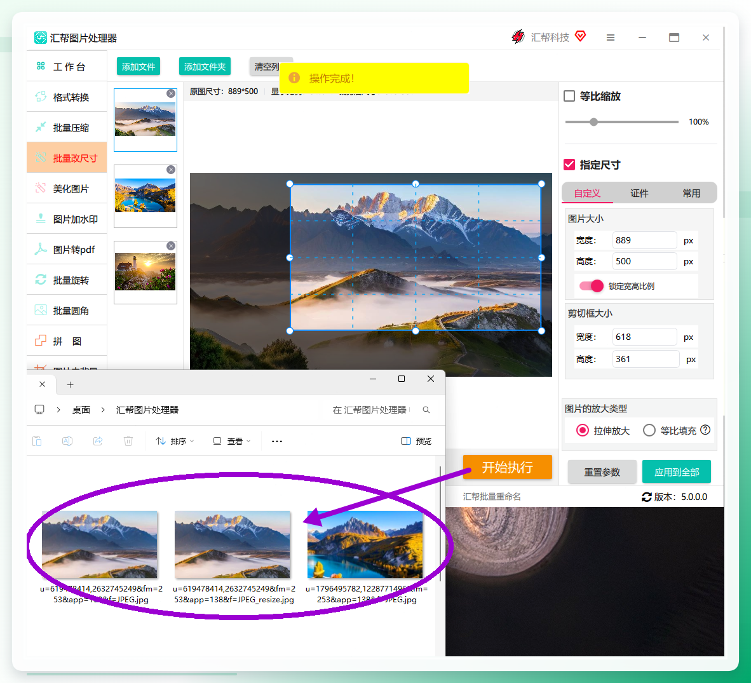
Task: Click the 汇帮科技 logo icon
Action: [x=518, y=36]
